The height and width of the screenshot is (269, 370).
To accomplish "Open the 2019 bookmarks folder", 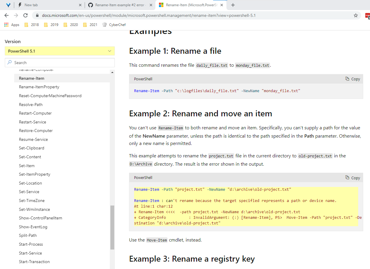I will point(51,25).
